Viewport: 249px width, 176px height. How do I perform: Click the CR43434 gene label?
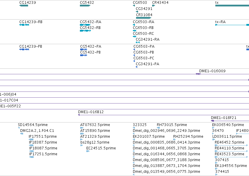160,3
